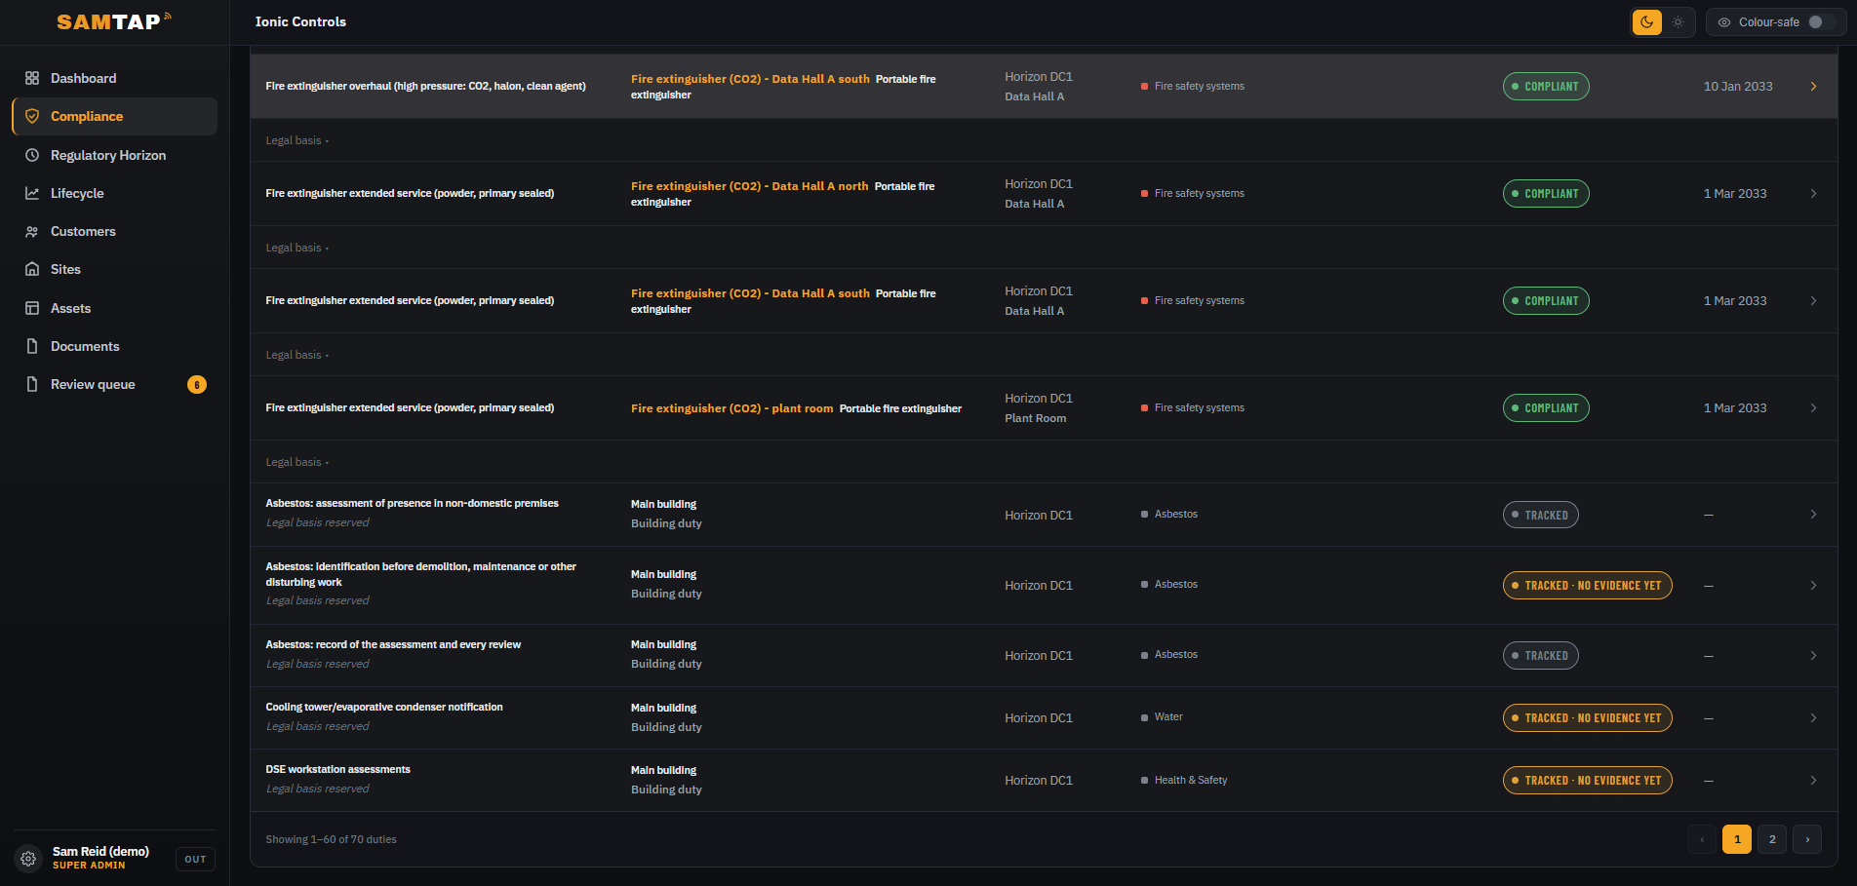
Task: Toggle the Colour-safe switch
Action: 1822,21
